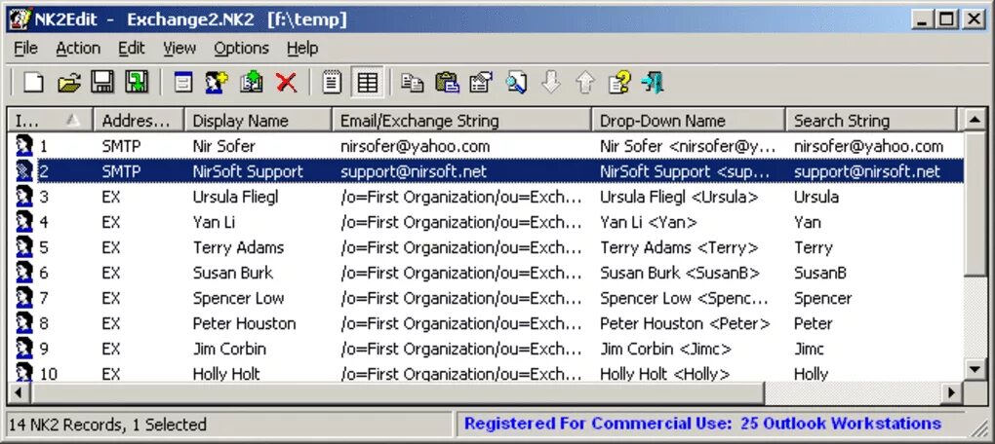Open the Edit menu
This screenshot has width=995, height=444.
click(132, 48)
